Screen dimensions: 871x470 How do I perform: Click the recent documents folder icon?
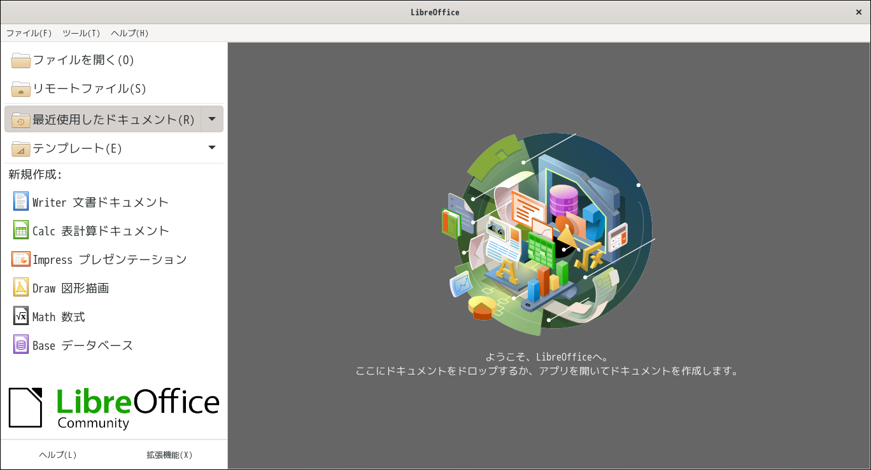point(21,120)
